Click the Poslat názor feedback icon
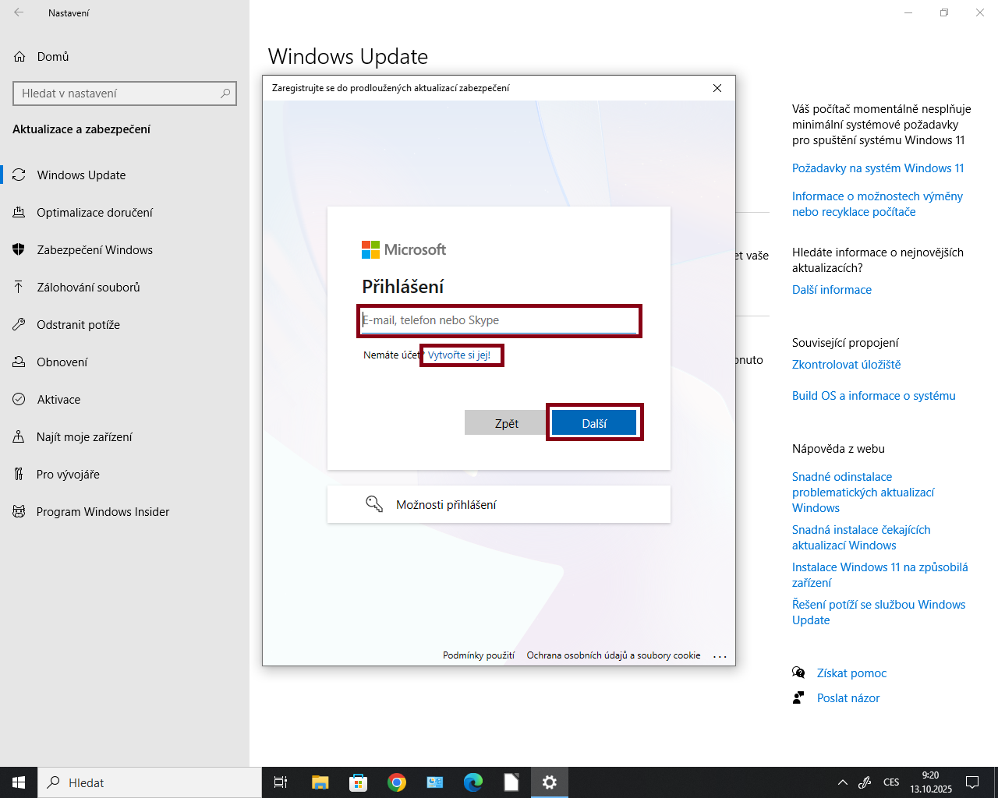Image resolution: width=998 pixels, height=798 pixels. (x=798, y=697)
